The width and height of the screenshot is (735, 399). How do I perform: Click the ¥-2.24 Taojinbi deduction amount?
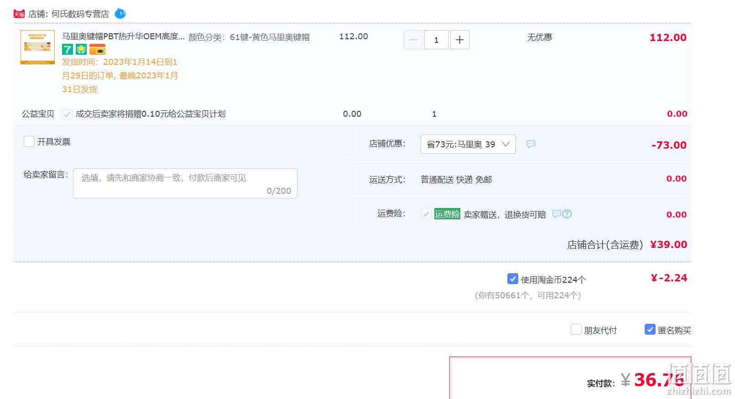click(x=669, y=278)
